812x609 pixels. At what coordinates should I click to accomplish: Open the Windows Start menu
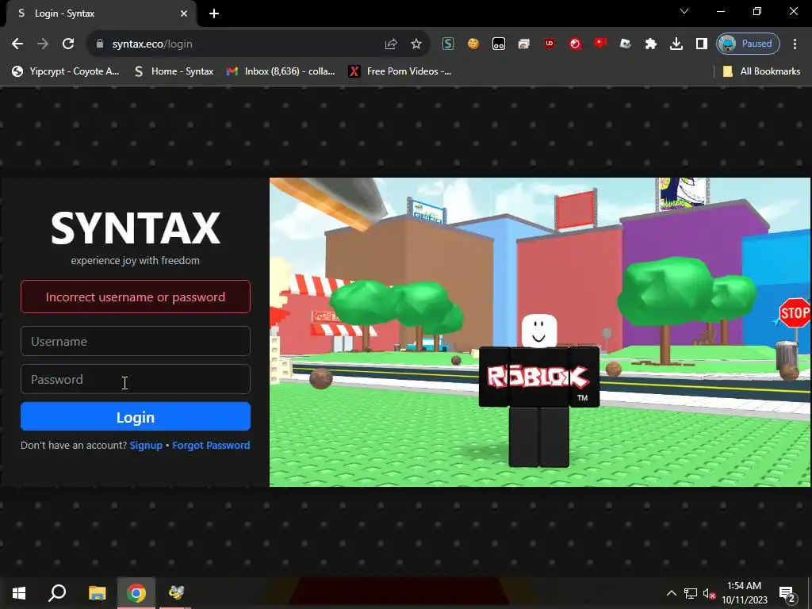coord(19,593)
